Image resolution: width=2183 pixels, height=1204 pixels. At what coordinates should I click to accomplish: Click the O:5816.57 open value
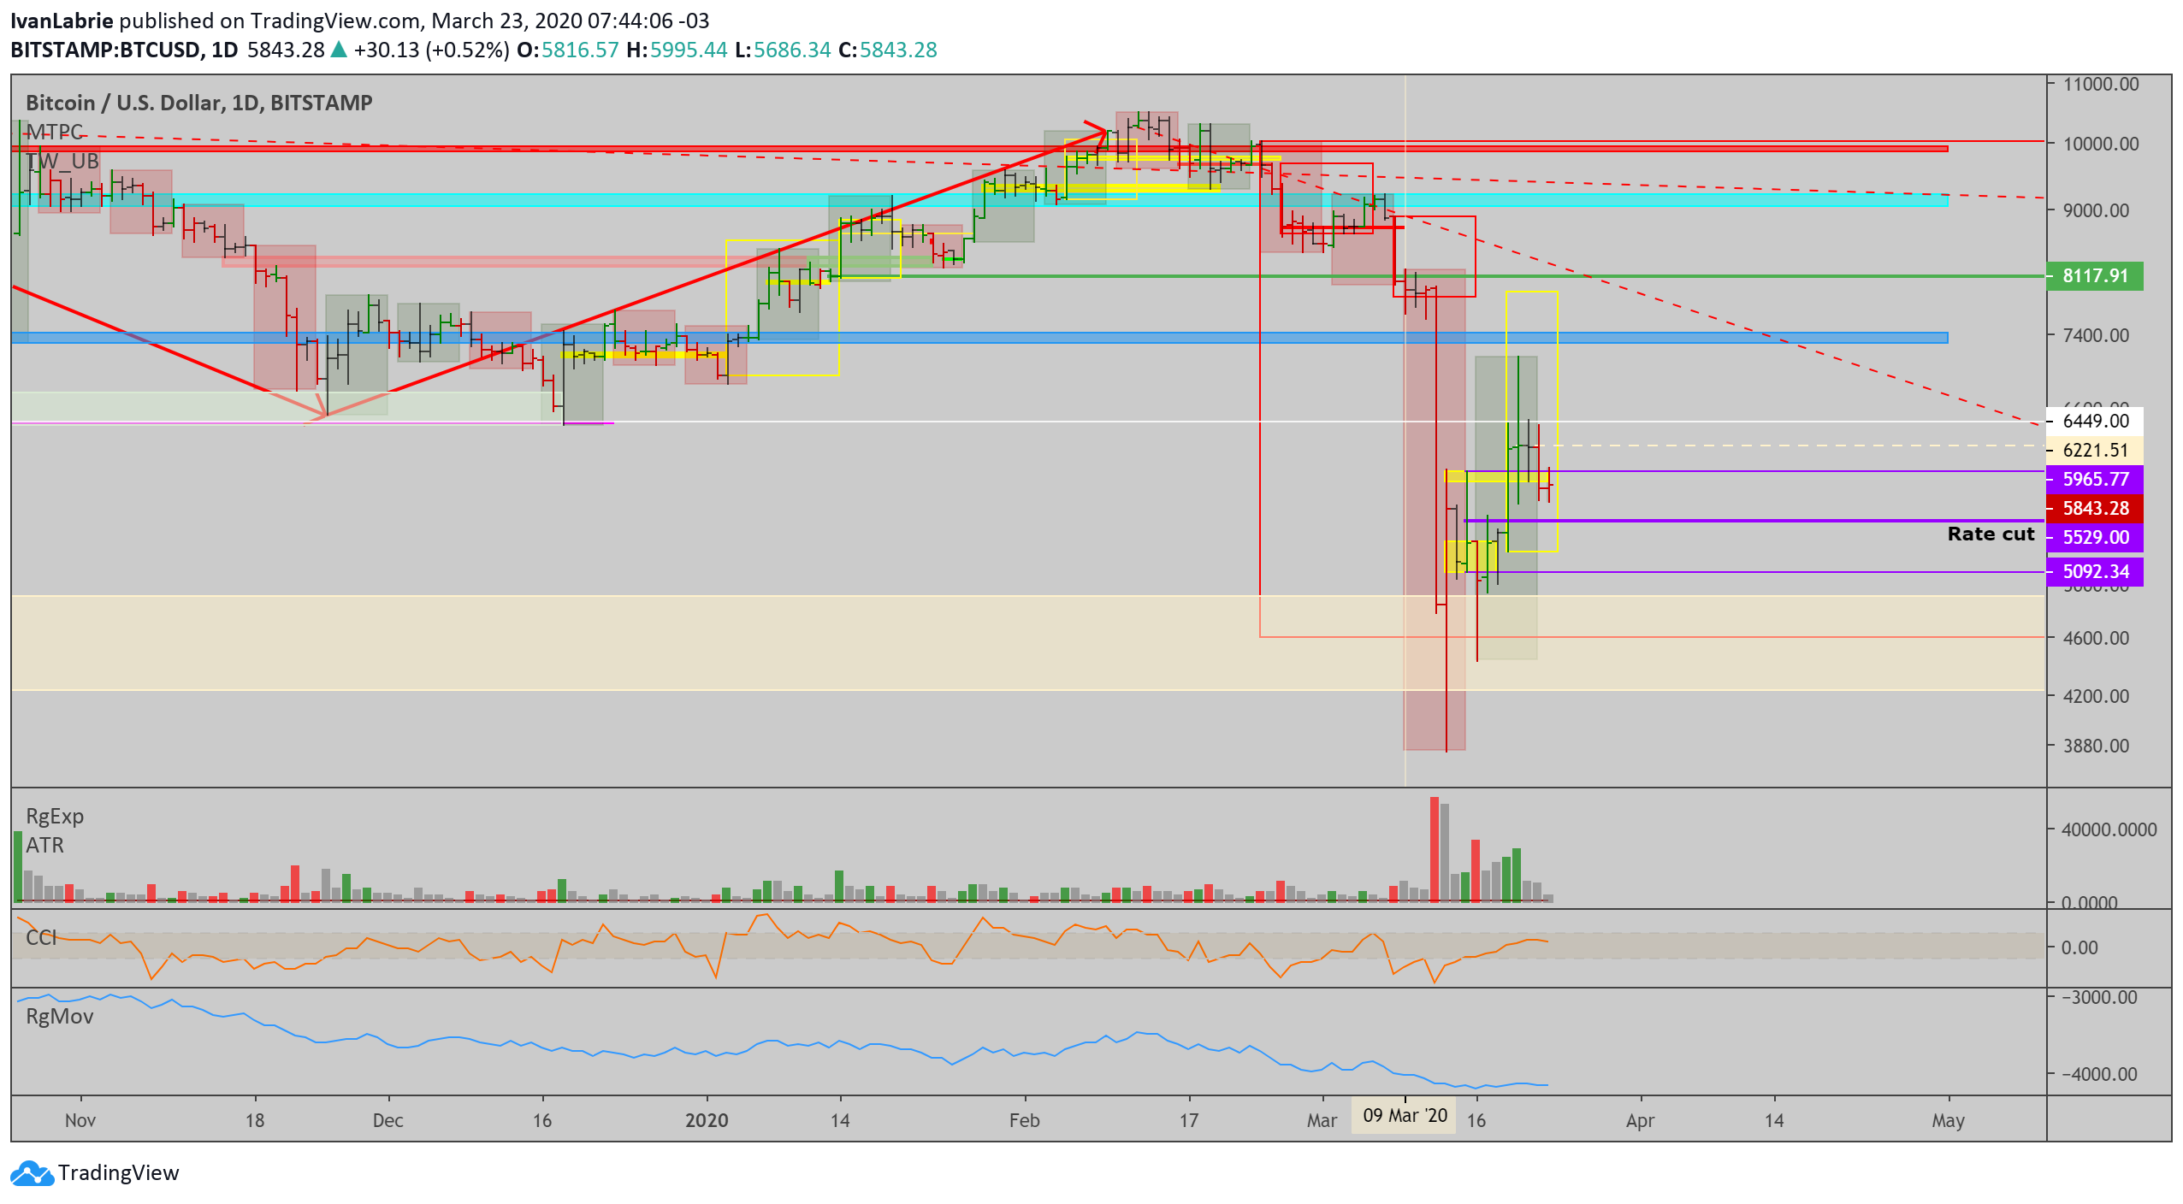(567, 50)
